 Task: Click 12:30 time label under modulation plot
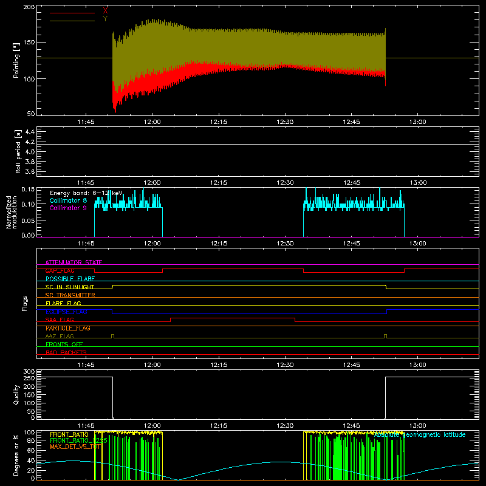click(285, 244)
